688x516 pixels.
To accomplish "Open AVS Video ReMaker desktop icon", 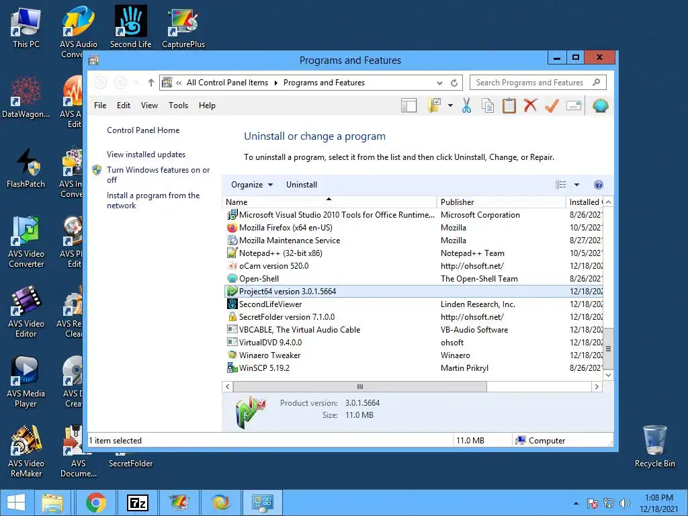I will (26, 451).
